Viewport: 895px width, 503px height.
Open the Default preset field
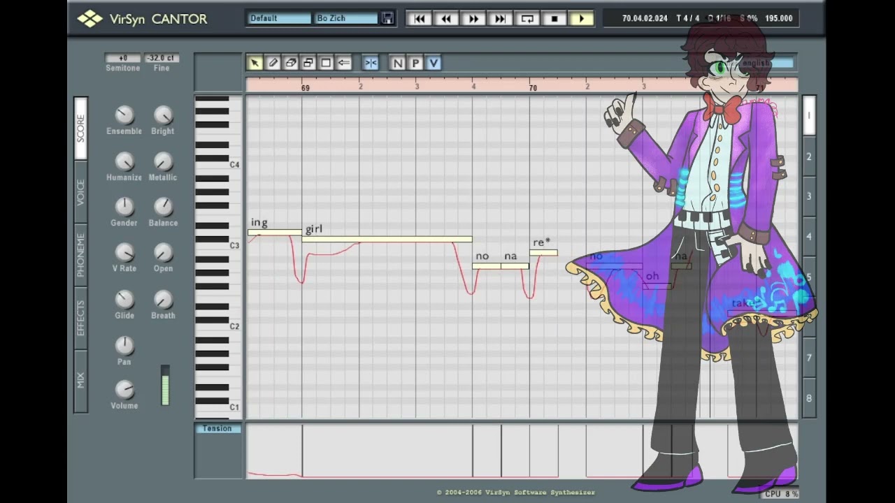[279, 18]
